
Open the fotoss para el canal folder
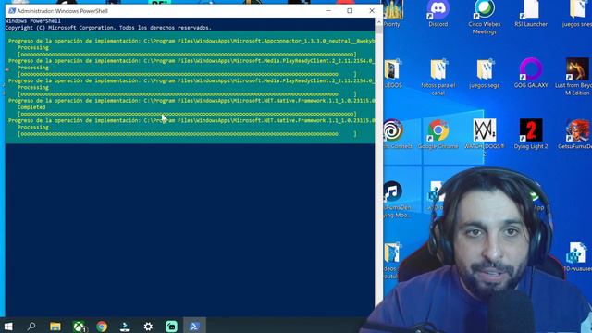tap(438, 77)
